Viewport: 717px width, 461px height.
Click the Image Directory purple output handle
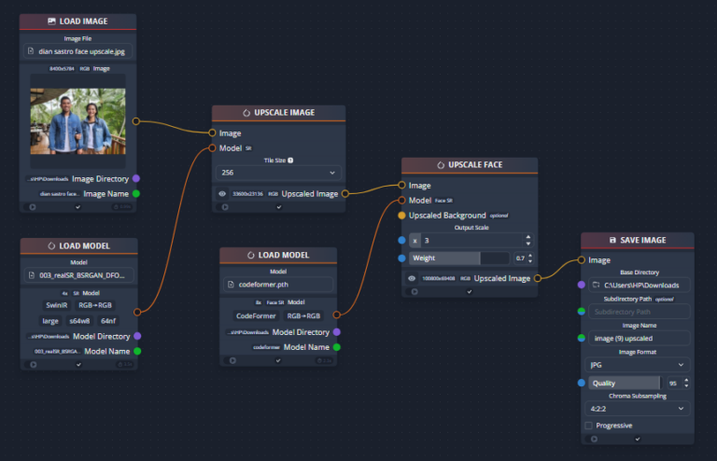[136, 178]
